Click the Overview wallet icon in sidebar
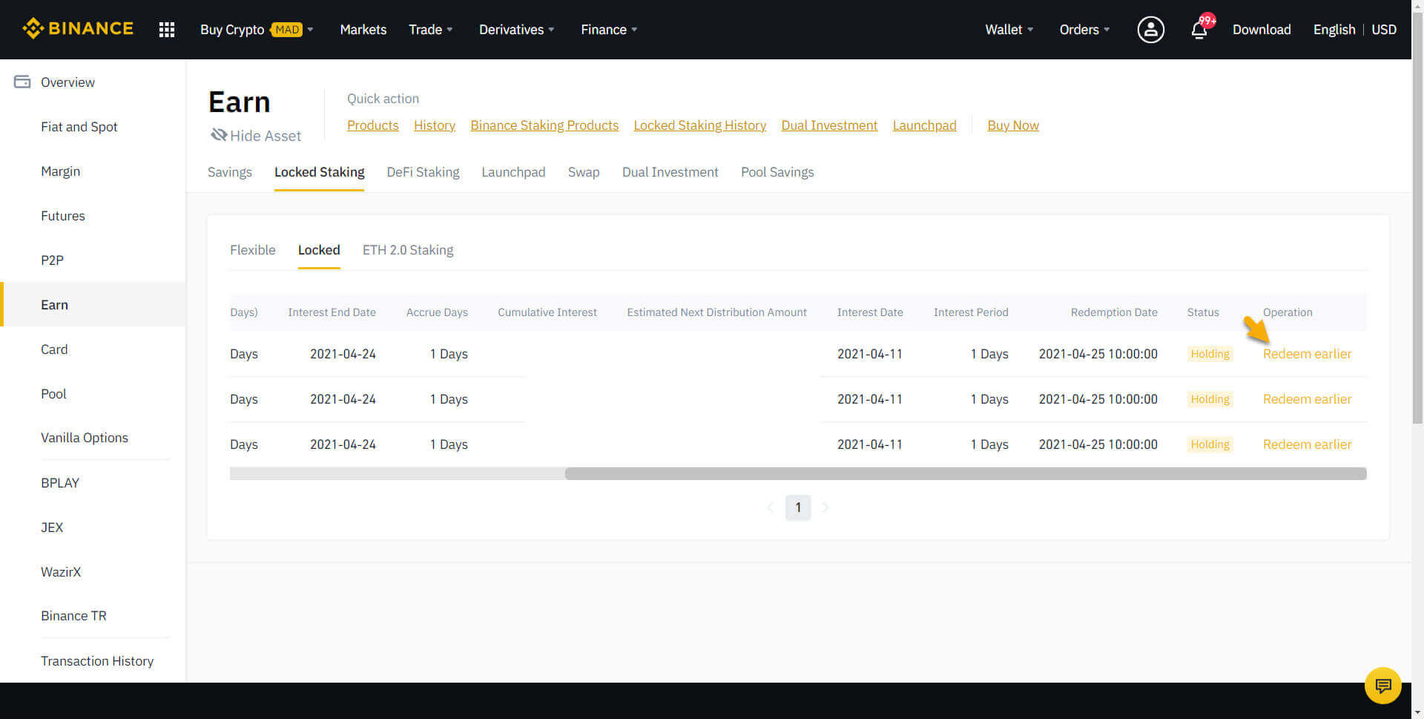Screen dimensions: 1424x719 coord(22,82)
